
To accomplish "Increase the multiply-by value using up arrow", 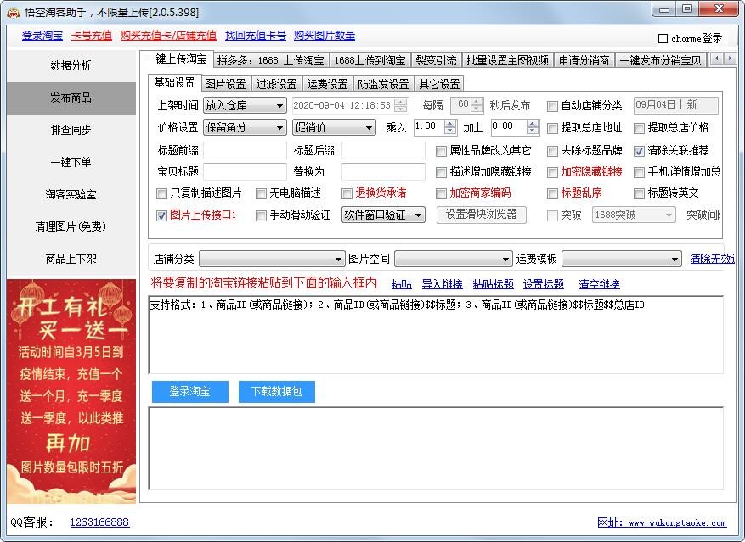I will [x=449, y=123].
